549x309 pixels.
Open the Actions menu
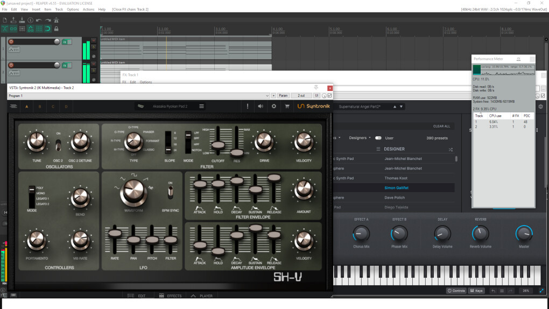[89, 10]
